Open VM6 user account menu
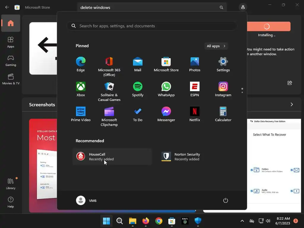This screenshot has height=228, width=304. 86,200
